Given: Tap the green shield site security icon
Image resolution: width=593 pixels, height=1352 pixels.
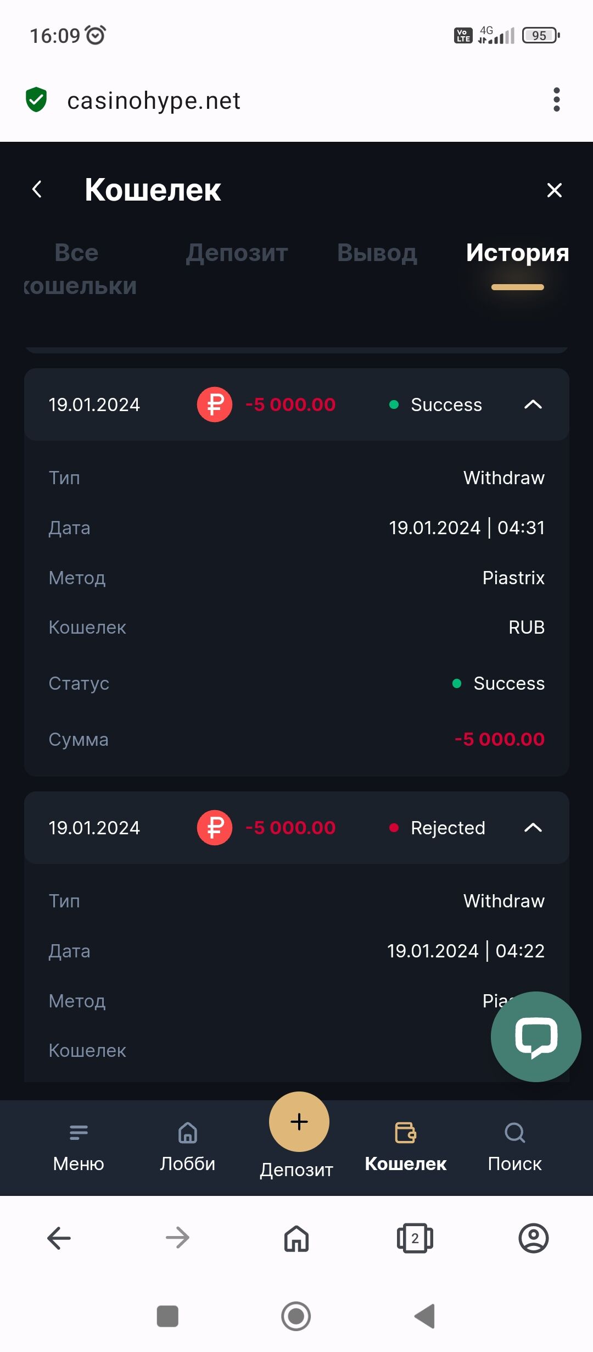Looking at the screenshot, I should pyautogui.click(x=36, y=99).
